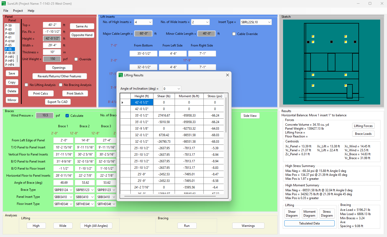Viewport: 387px width, 237px height.
Task: Open the Project menu
Action: (18, 11)
